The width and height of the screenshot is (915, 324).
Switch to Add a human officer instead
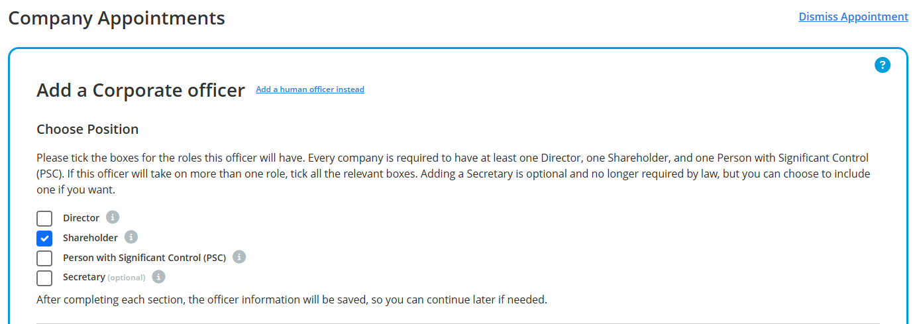point(310,89)
